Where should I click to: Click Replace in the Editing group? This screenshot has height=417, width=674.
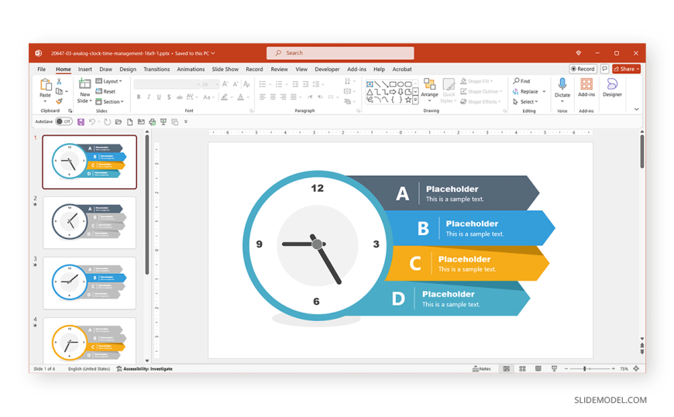coord(525,91)
